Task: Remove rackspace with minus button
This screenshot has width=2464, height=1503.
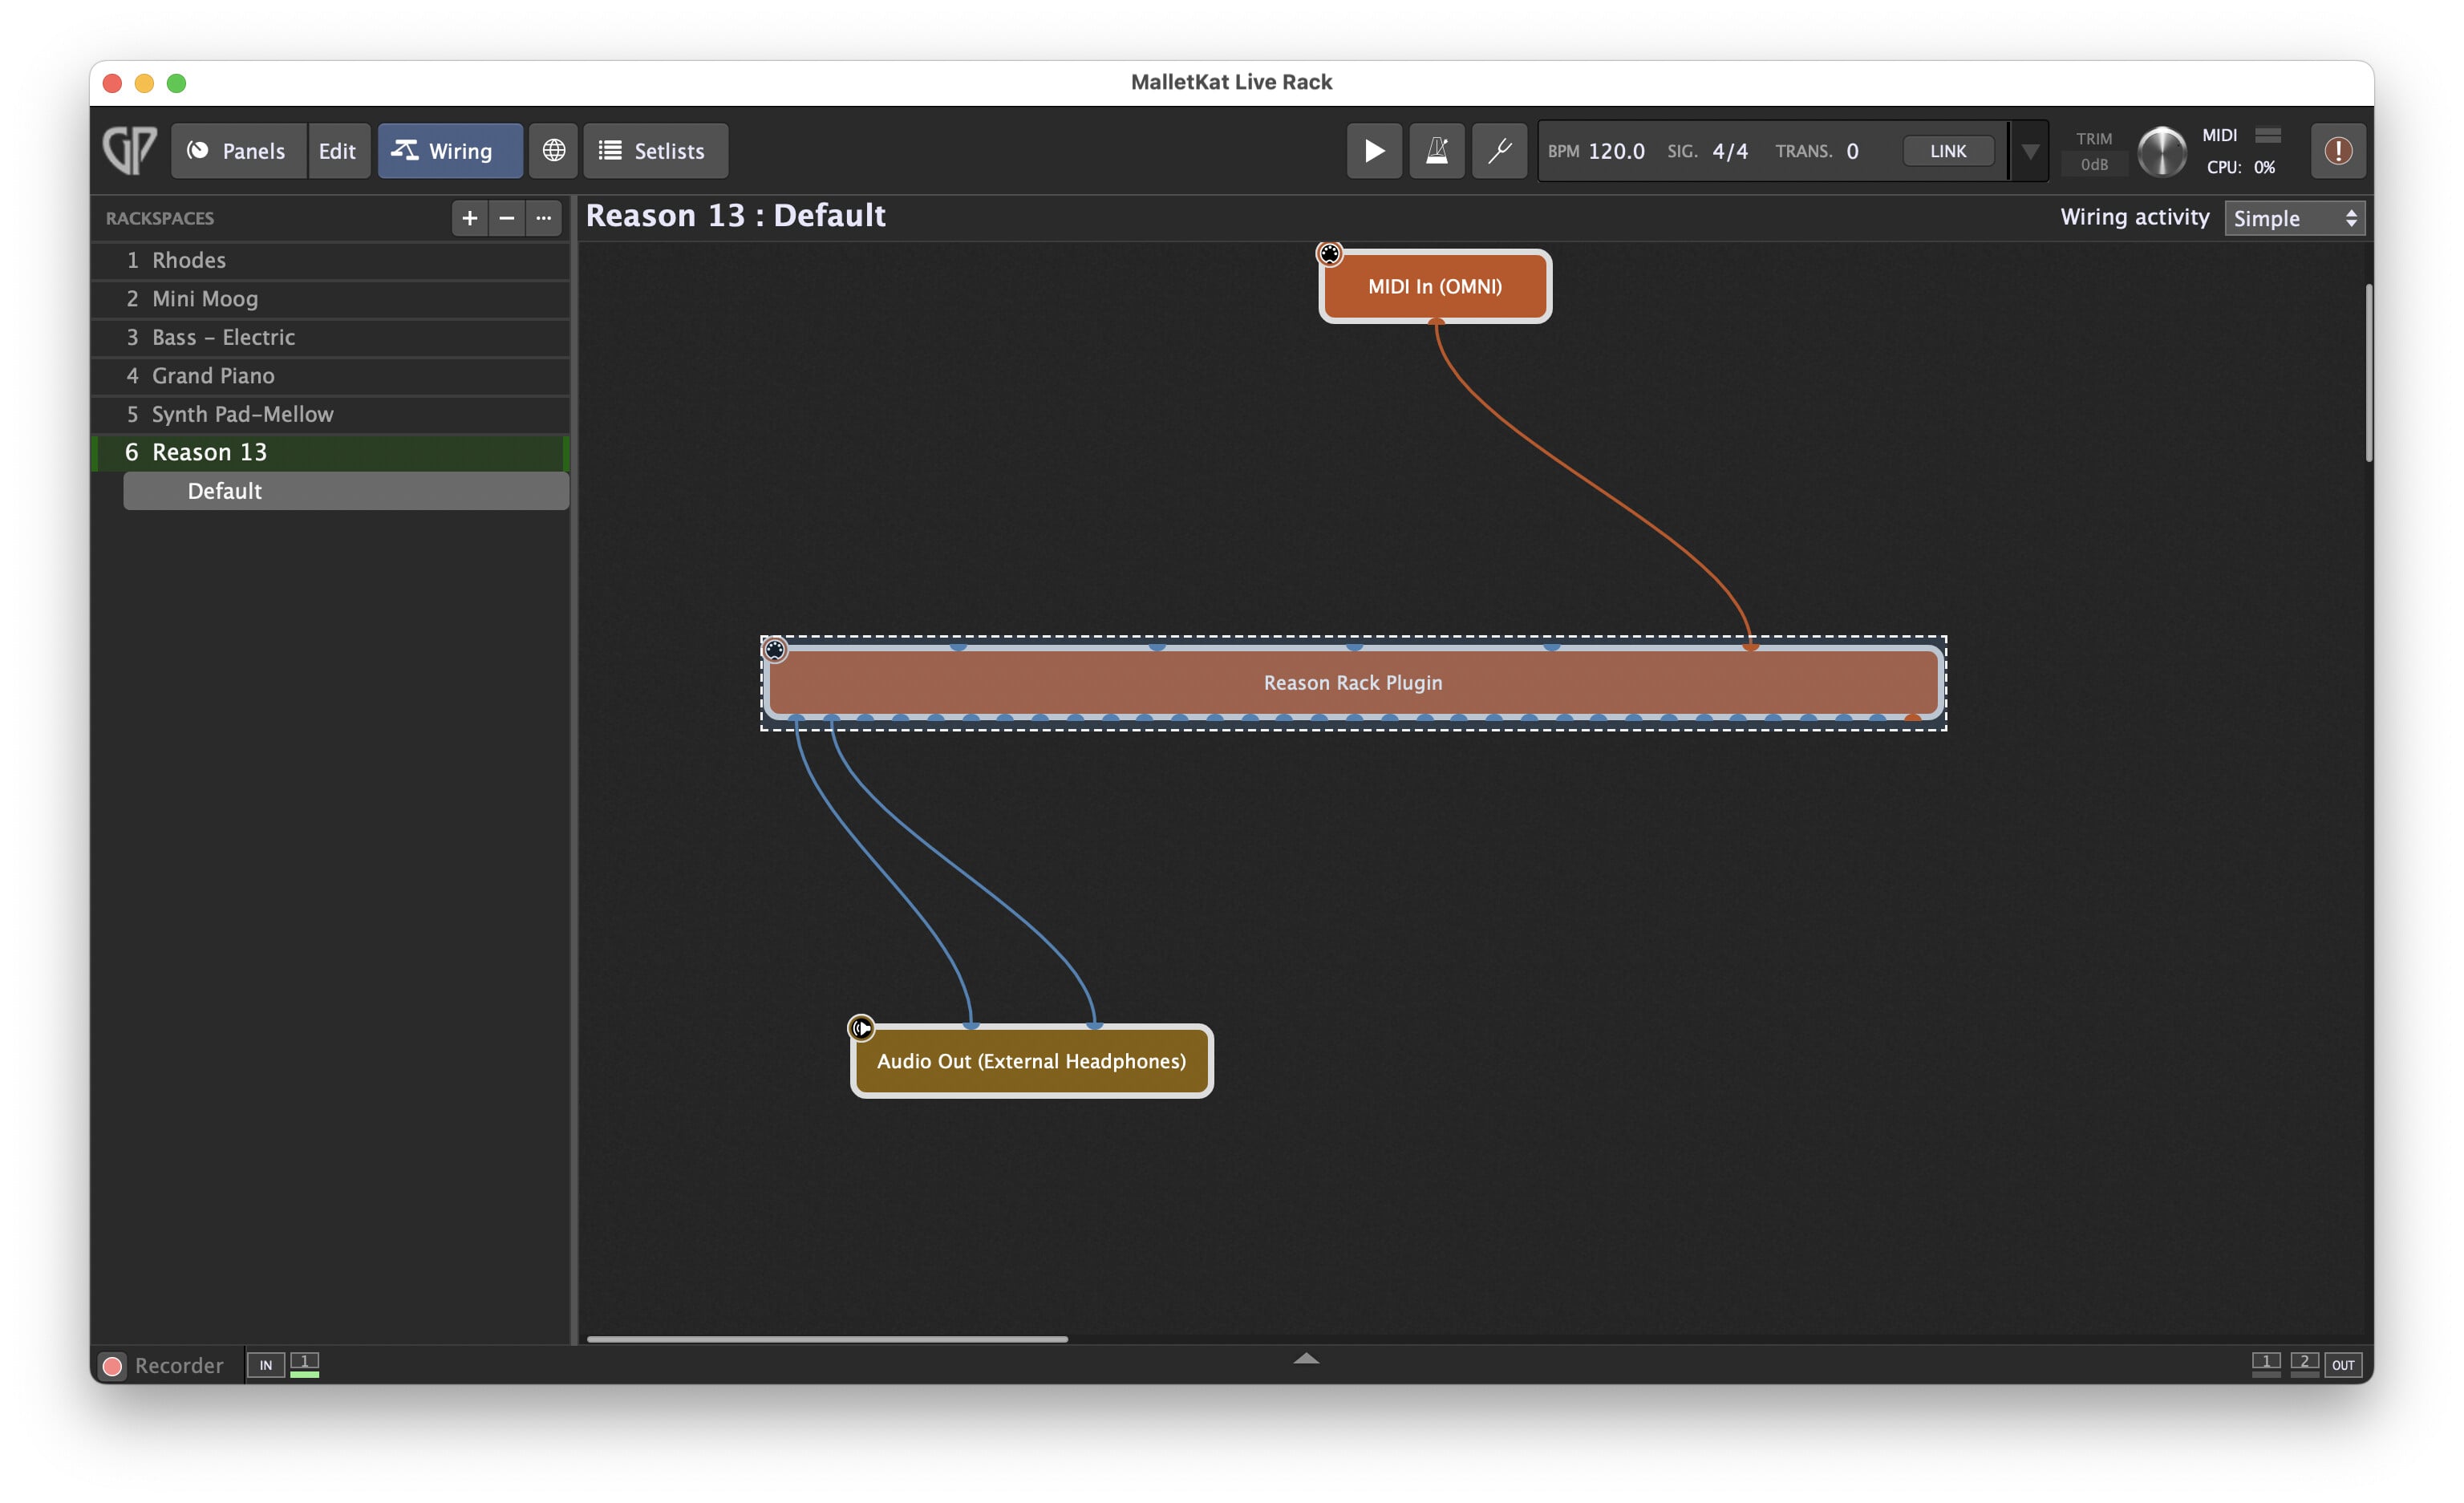Action: point(506,217)
